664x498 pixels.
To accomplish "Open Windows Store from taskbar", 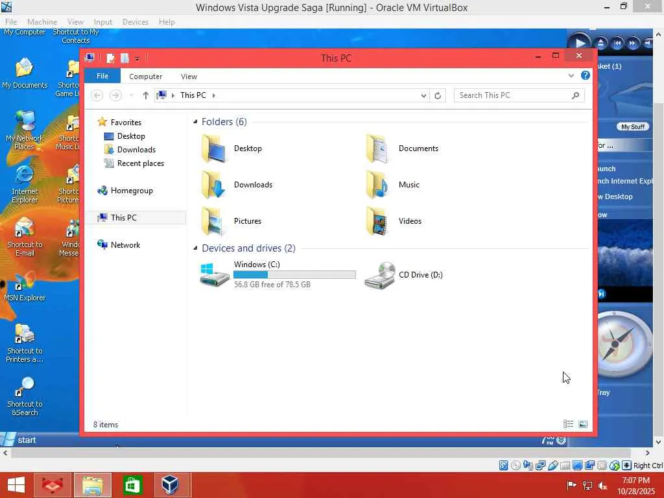I will click(x=132, y=485).
